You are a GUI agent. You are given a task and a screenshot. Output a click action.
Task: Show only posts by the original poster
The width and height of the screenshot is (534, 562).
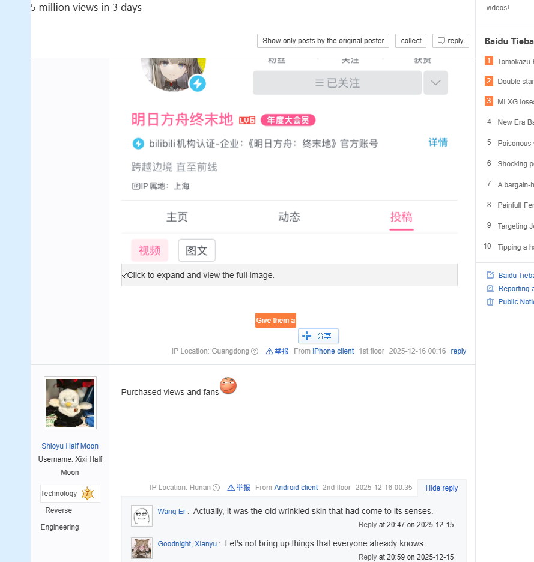(x=323, y=41)
